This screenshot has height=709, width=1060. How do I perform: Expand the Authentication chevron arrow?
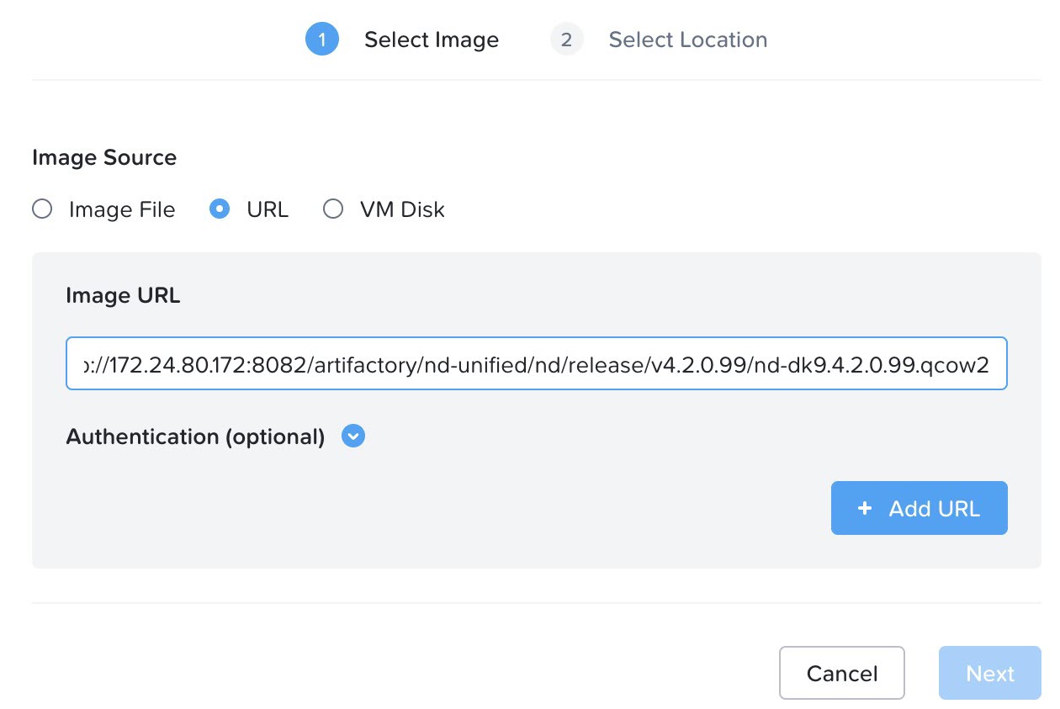353,437
